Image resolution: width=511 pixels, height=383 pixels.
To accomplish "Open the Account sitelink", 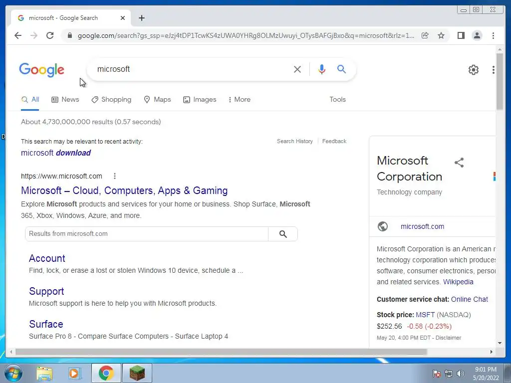I will (x=47, y=258).
